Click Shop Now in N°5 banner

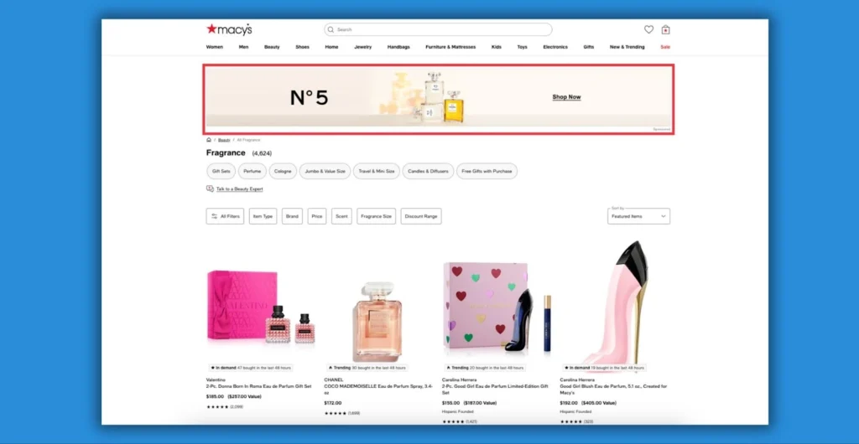tap(566, 97)
